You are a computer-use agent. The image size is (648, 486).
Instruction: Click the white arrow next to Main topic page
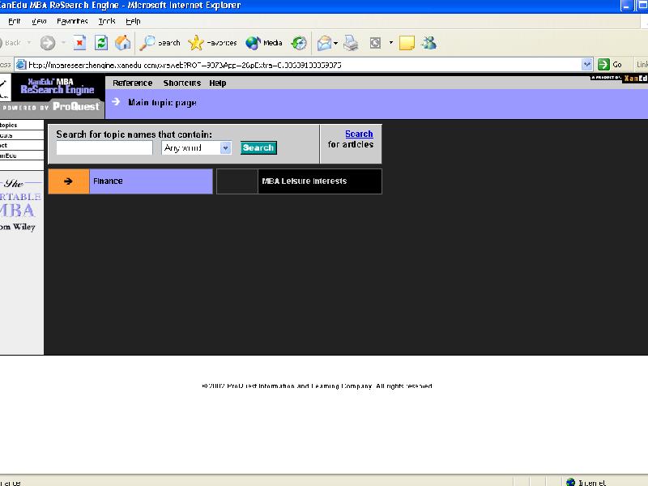(116, 102)
